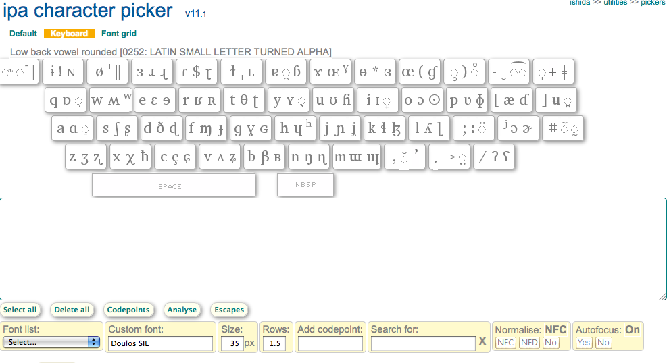Insert the eng ŋ character
The image size is (669, 363).
pos(308,158)
